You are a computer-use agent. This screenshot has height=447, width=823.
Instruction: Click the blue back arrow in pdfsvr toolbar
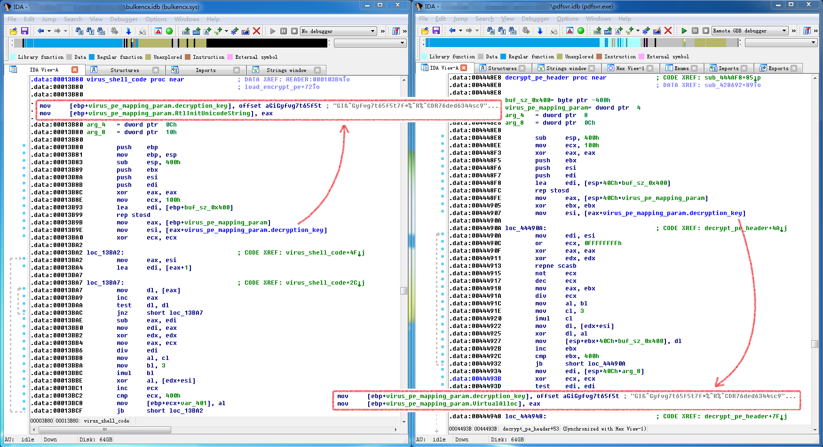tap(452, 31)
